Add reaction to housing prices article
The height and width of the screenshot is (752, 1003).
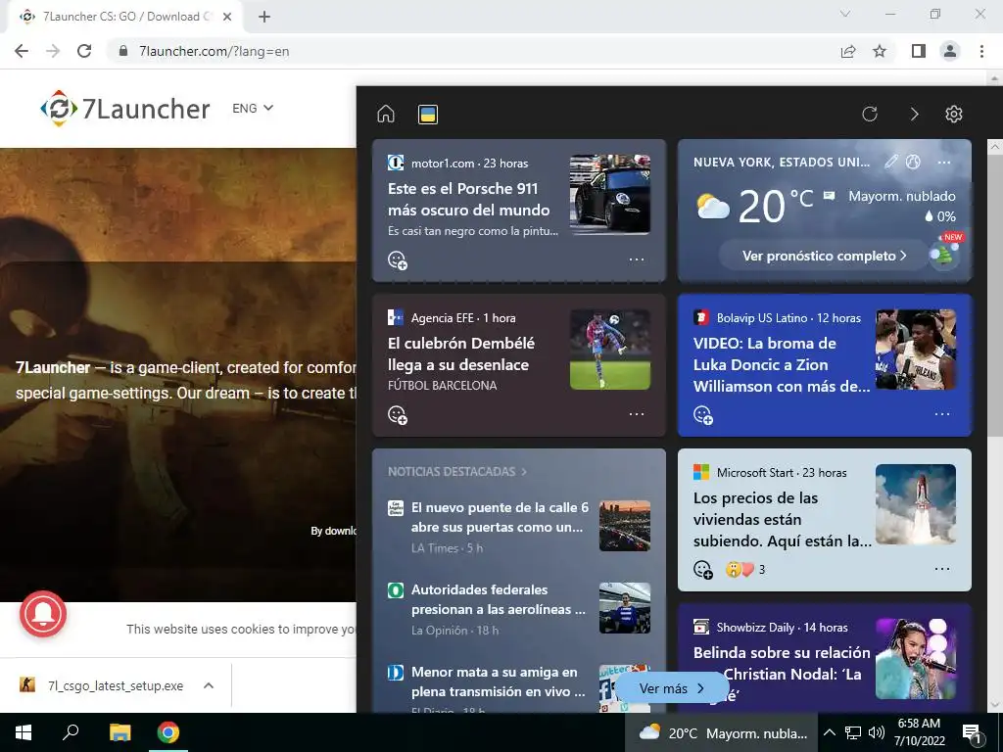(x=703, y=569)
